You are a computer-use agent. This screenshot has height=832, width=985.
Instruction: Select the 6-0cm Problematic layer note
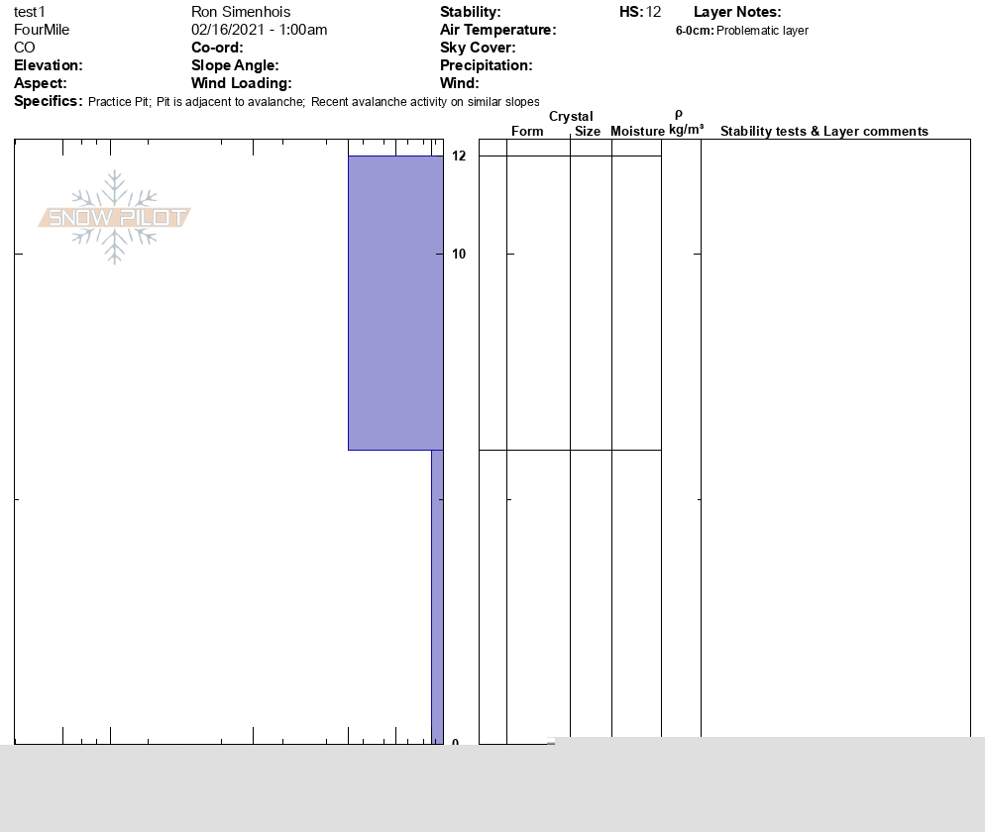741,31
